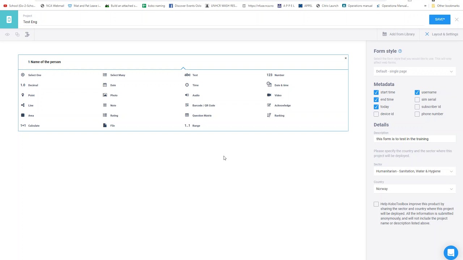
Task: Add a Point location question
Action: coord(28,95)
